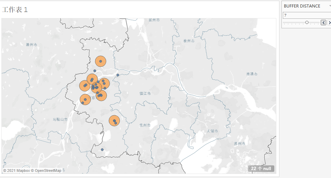Image resolution: width=331 pixels, height=178 pixels.
Task: Click the 南通市 map label
Action: click(x=252, y=74)
